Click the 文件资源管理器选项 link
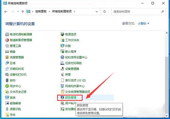Viewport: 170px width, 119px height. point(78,92)
